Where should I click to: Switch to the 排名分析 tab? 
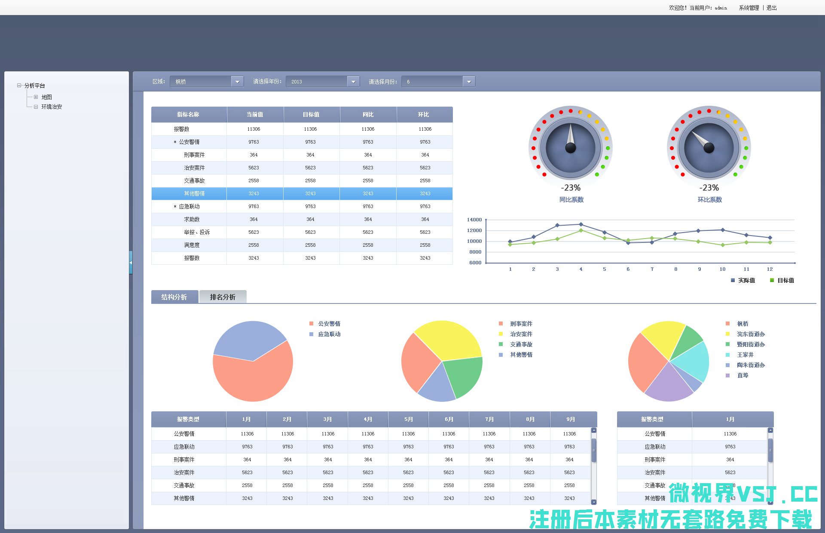(223, 297)
